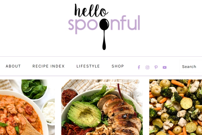Click the black spoon in the logo
The height and width of the screenshot is (135, 202).
(x=104, y=34)
